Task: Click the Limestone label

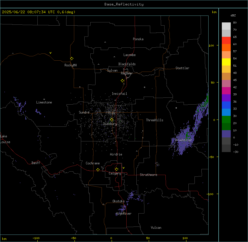Action: (44, 102)
